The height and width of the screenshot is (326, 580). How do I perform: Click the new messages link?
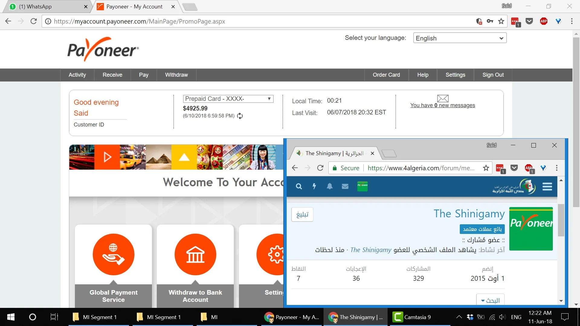pos(442,105)
